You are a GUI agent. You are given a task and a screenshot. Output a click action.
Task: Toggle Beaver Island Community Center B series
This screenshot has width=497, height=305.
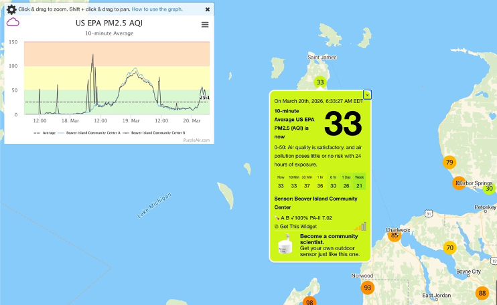[x=157, y=132]
